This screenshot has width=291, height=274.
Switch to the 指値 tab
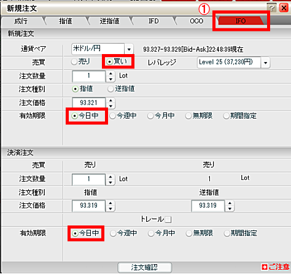click(x=66, y=21)
